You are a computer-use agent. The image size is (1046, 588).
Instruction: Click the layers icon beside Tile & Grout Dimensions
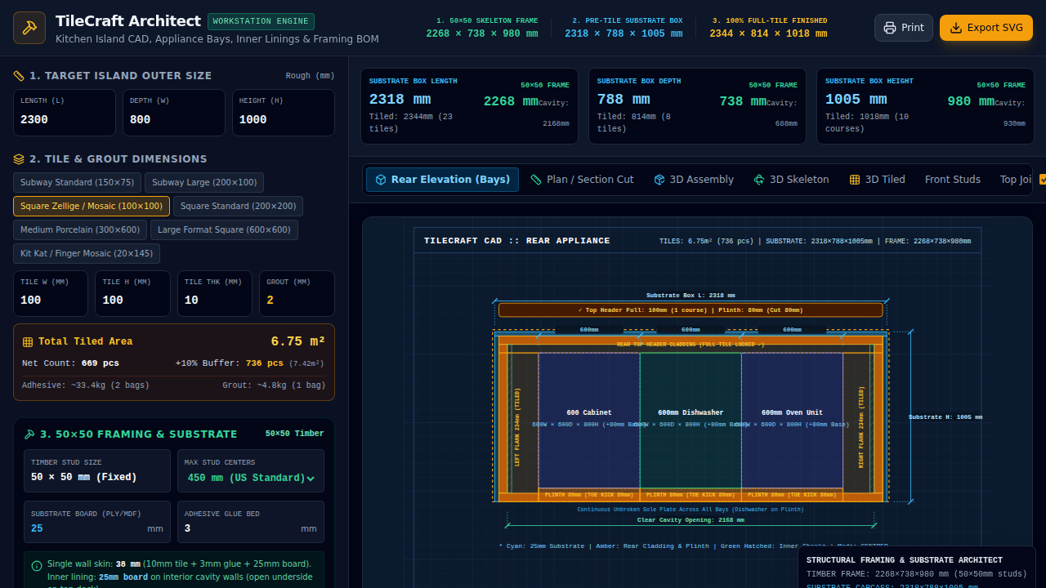click(19, 159)
